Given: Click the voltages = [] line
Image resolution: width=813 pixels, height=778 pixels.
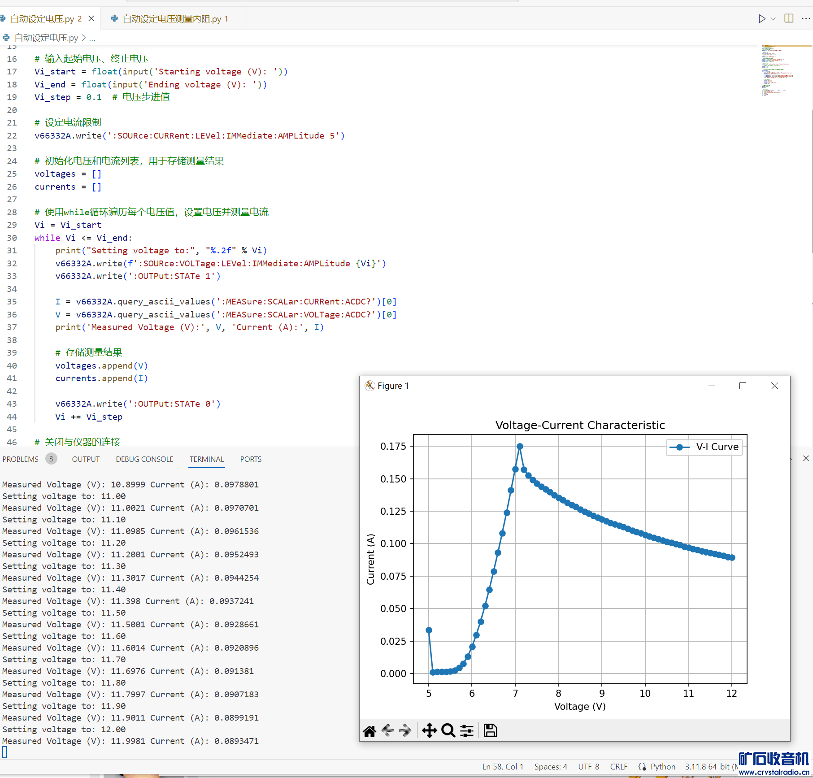Looking at the screenshot, I should (68, 174).
